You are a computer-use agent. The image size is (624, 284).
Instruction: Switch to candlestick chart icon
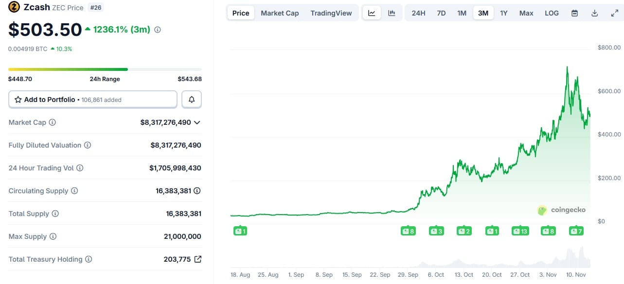click(392, 13)
